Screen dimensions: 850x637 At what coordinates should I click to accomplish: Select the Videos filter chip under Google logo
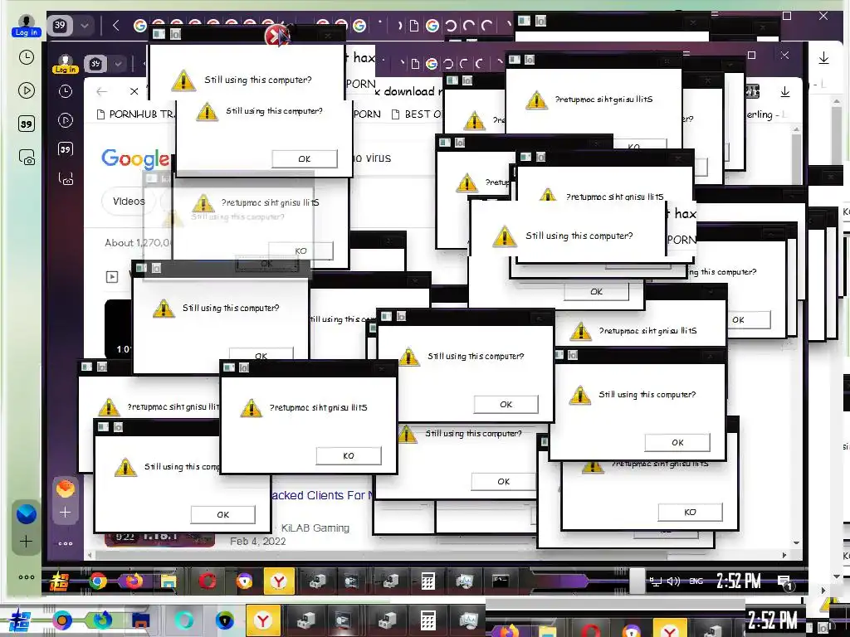click(x=129, y=201)
